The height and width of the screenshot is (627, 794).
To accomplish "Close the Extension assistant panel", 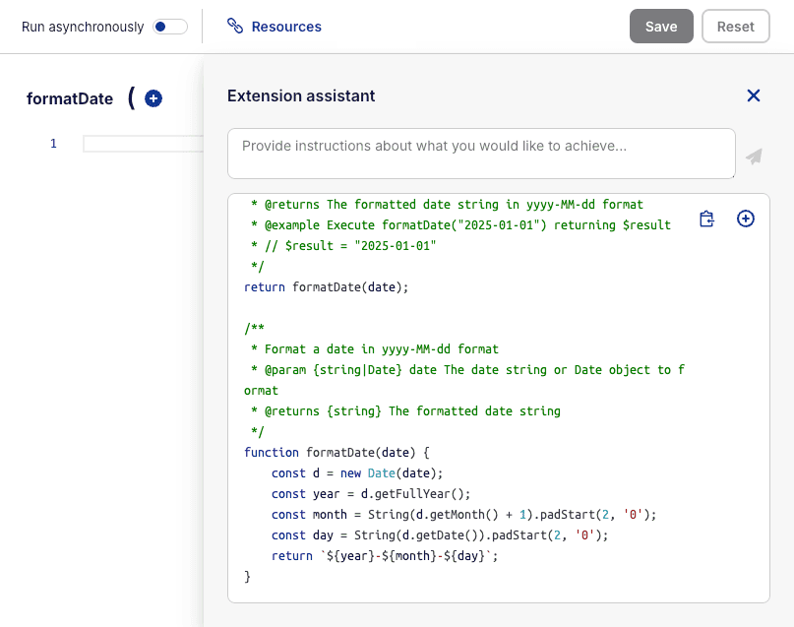I will (x=754, y=95).
